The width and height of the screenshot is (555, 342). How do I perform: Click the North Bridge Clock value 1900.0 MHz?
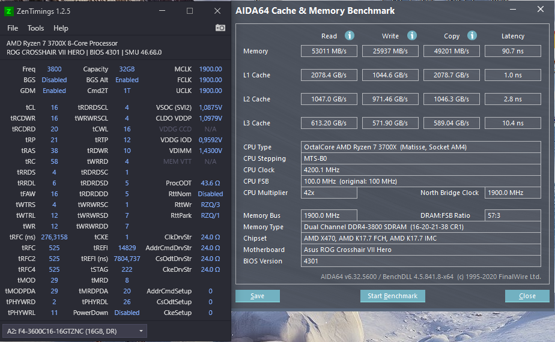point(512,193)
